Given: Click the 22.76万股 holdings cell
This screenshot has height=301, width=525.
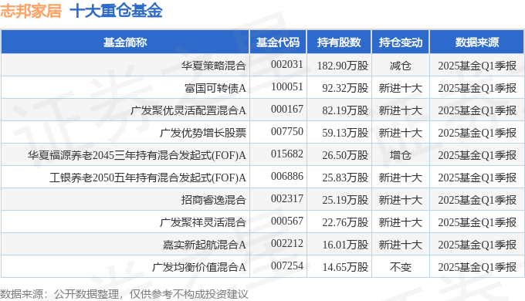Looking at the screenshot, I should [x=345, y=222].
